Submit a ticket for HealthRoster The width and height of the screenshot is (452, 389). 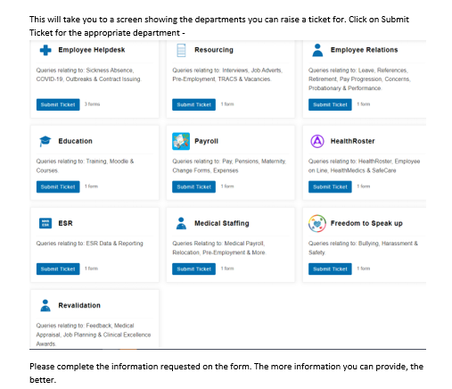(330, 186)
